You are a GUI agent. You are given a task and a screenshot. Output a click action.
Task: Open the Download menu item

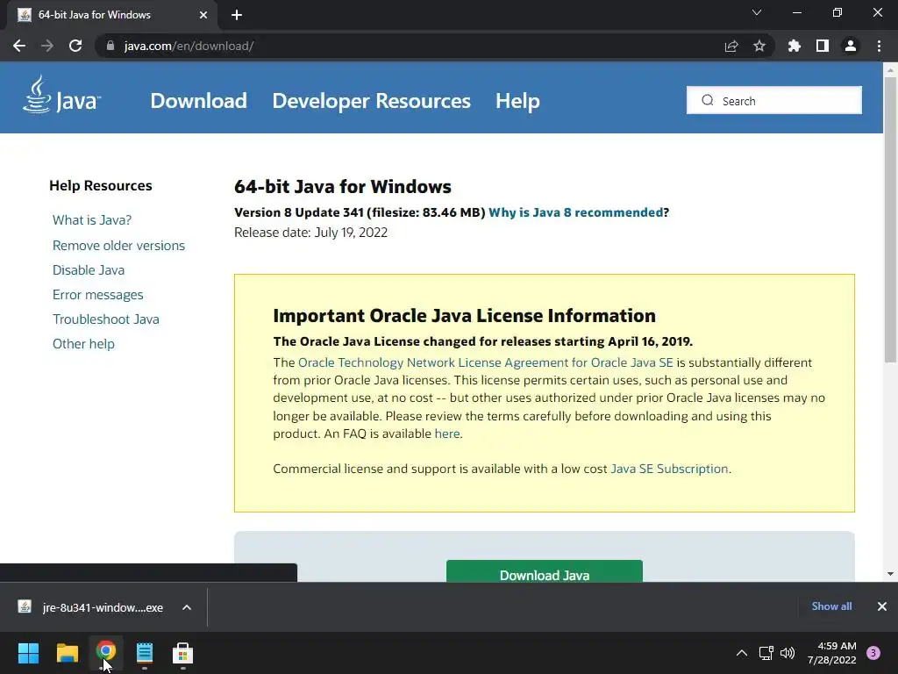click(x=198, y=101)
